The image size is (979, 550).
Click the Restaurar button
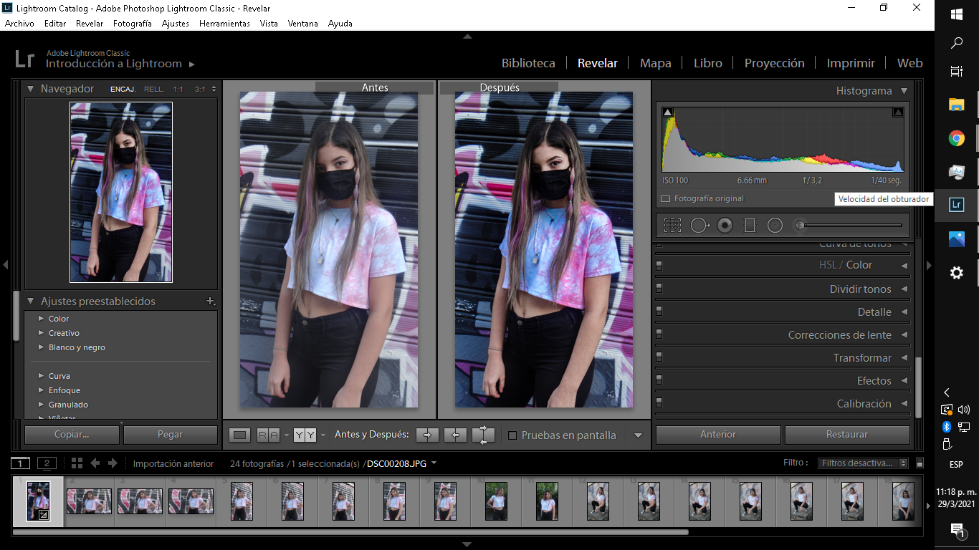point(847,434)
